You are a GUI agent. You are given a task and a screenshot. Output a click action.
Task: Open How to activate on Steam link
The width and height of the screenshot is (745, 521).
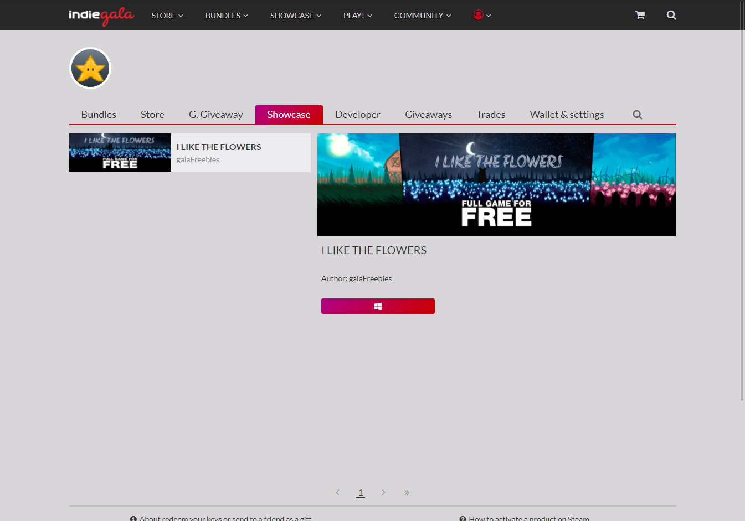[x=524, y=518]
